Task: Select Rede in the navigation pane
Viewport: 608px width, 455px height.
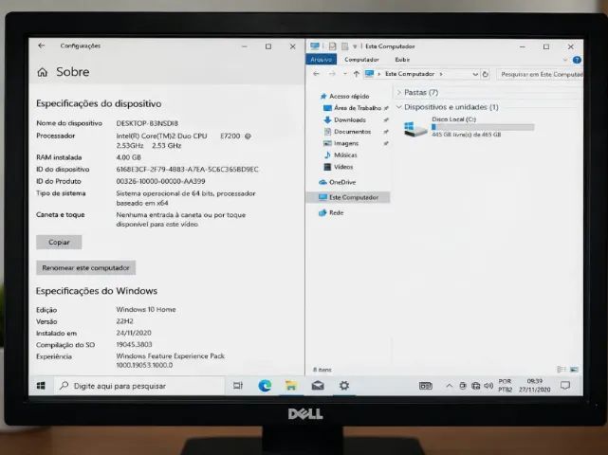Action: tap(336, 212)
